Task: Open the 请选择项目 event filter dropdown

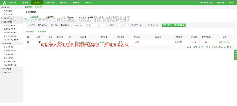Action: 66,25
